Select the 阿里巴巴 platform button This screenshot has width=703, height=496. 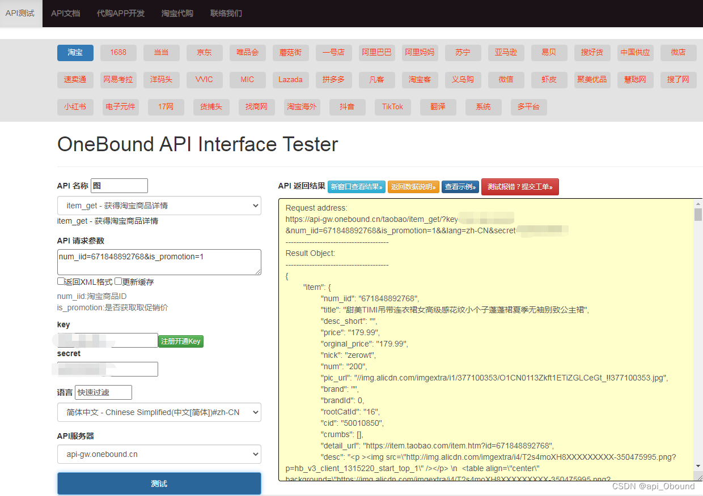(x=377, y=53)
